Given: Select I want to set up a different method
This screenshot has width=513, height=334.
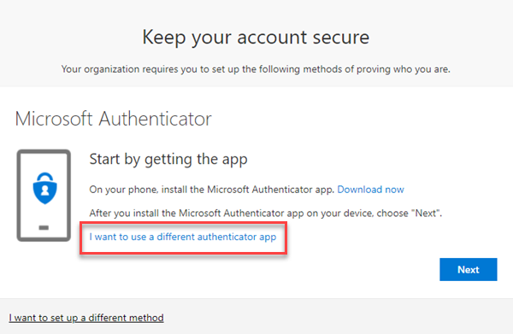Looking at the screenshot, I should [x=86, y=318].
